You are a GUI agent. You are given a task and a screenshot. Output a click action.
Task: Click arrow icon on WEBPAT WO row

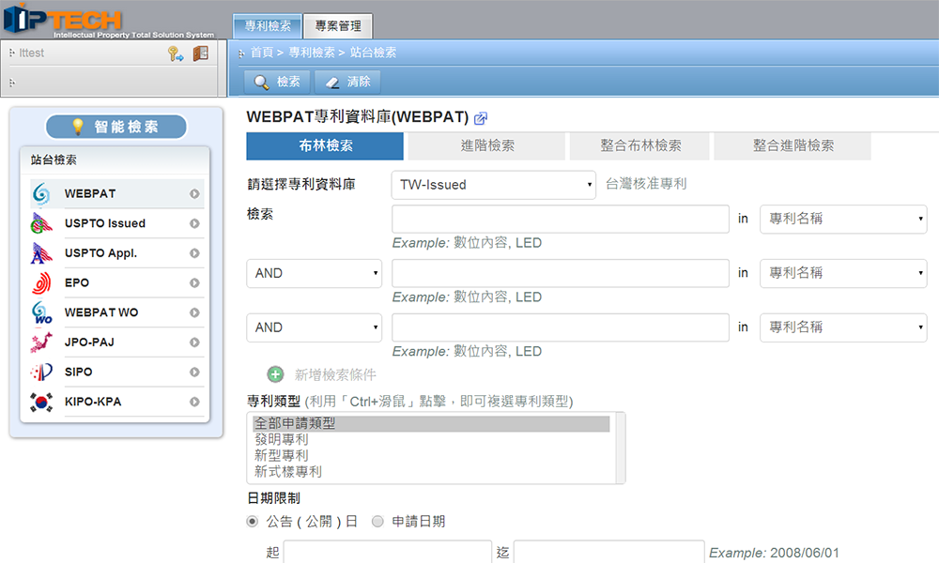point(194,312)
